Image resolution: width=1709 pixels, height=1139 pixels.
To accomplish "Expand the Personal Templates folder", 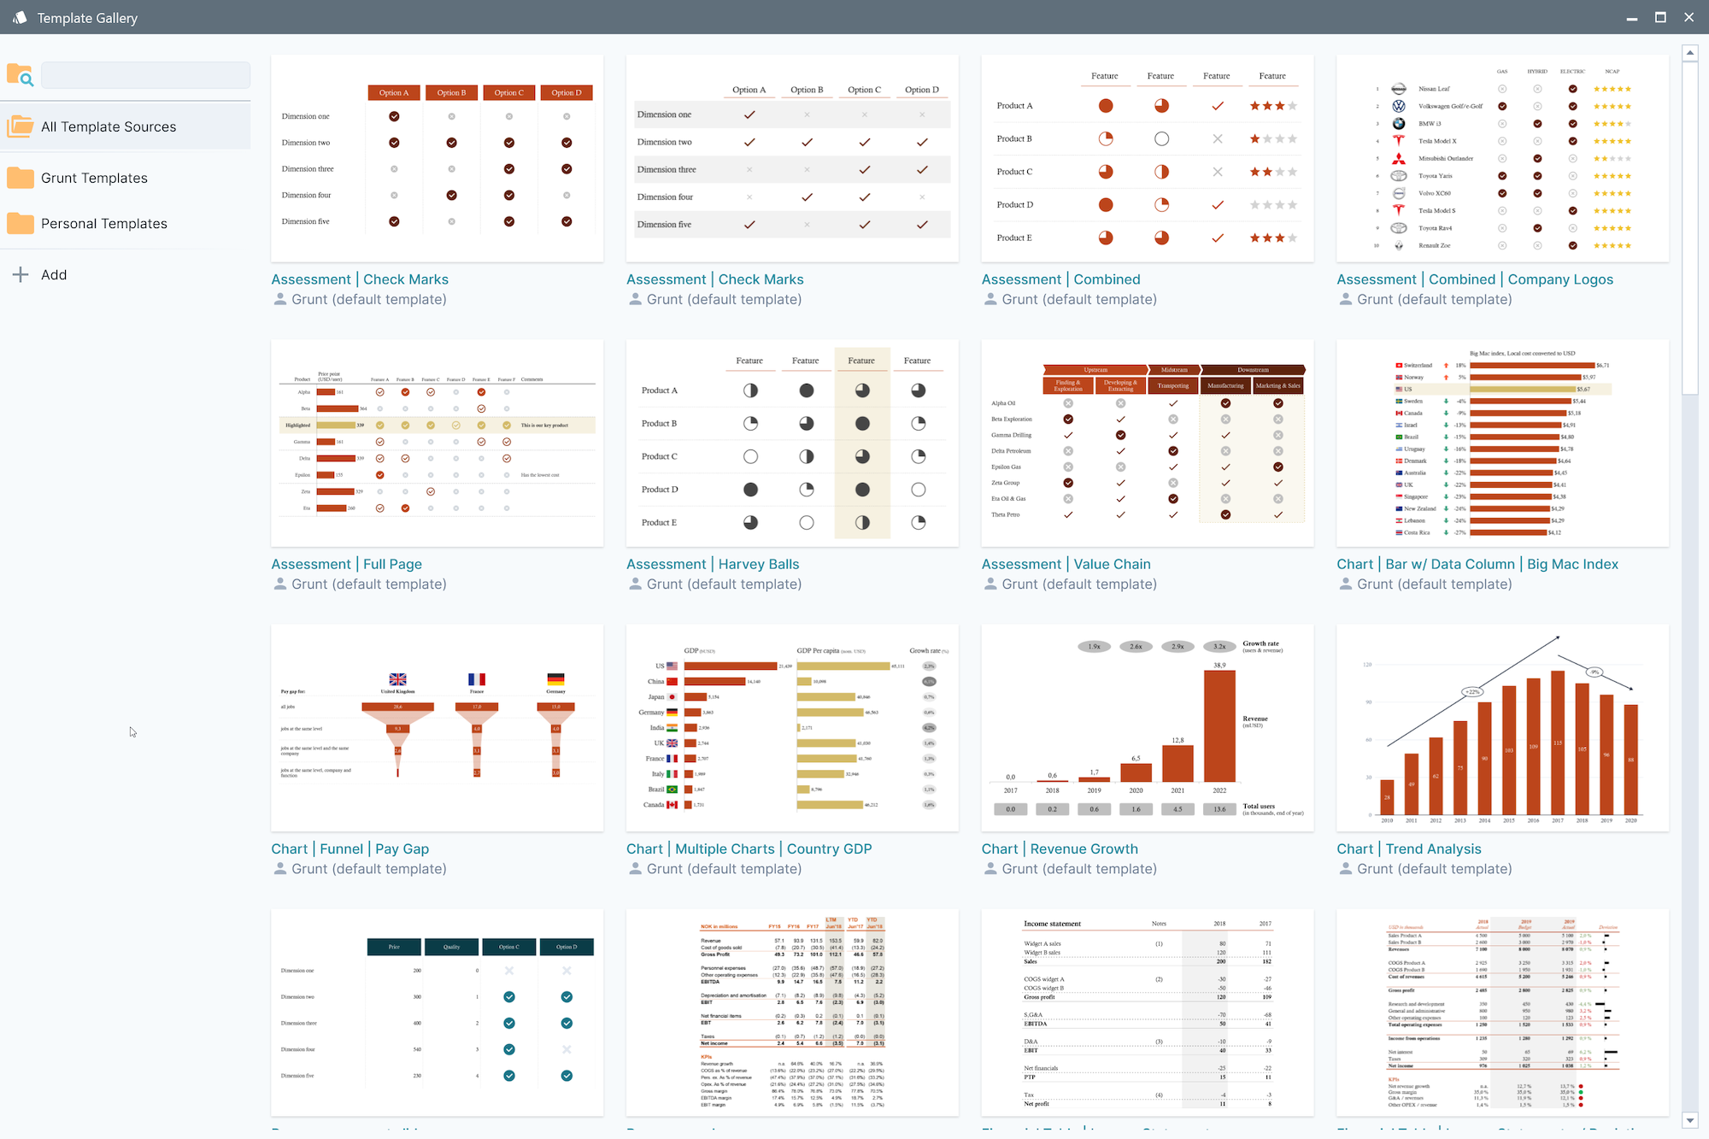I will click(x=104, y=224).
